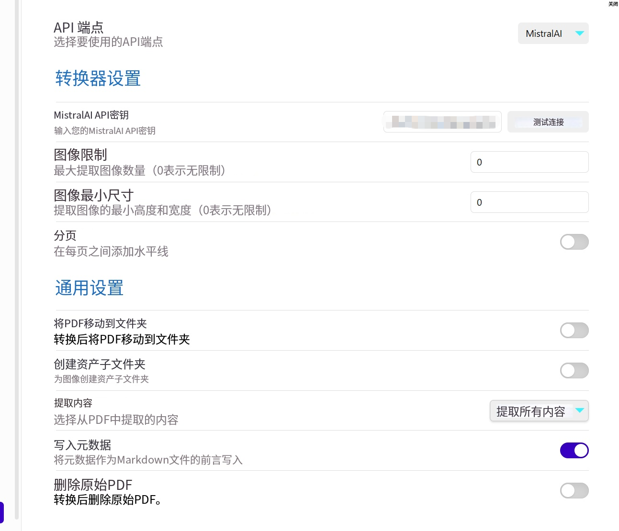Click the 转换后删除原始PDF。 description

click(108, 500)
